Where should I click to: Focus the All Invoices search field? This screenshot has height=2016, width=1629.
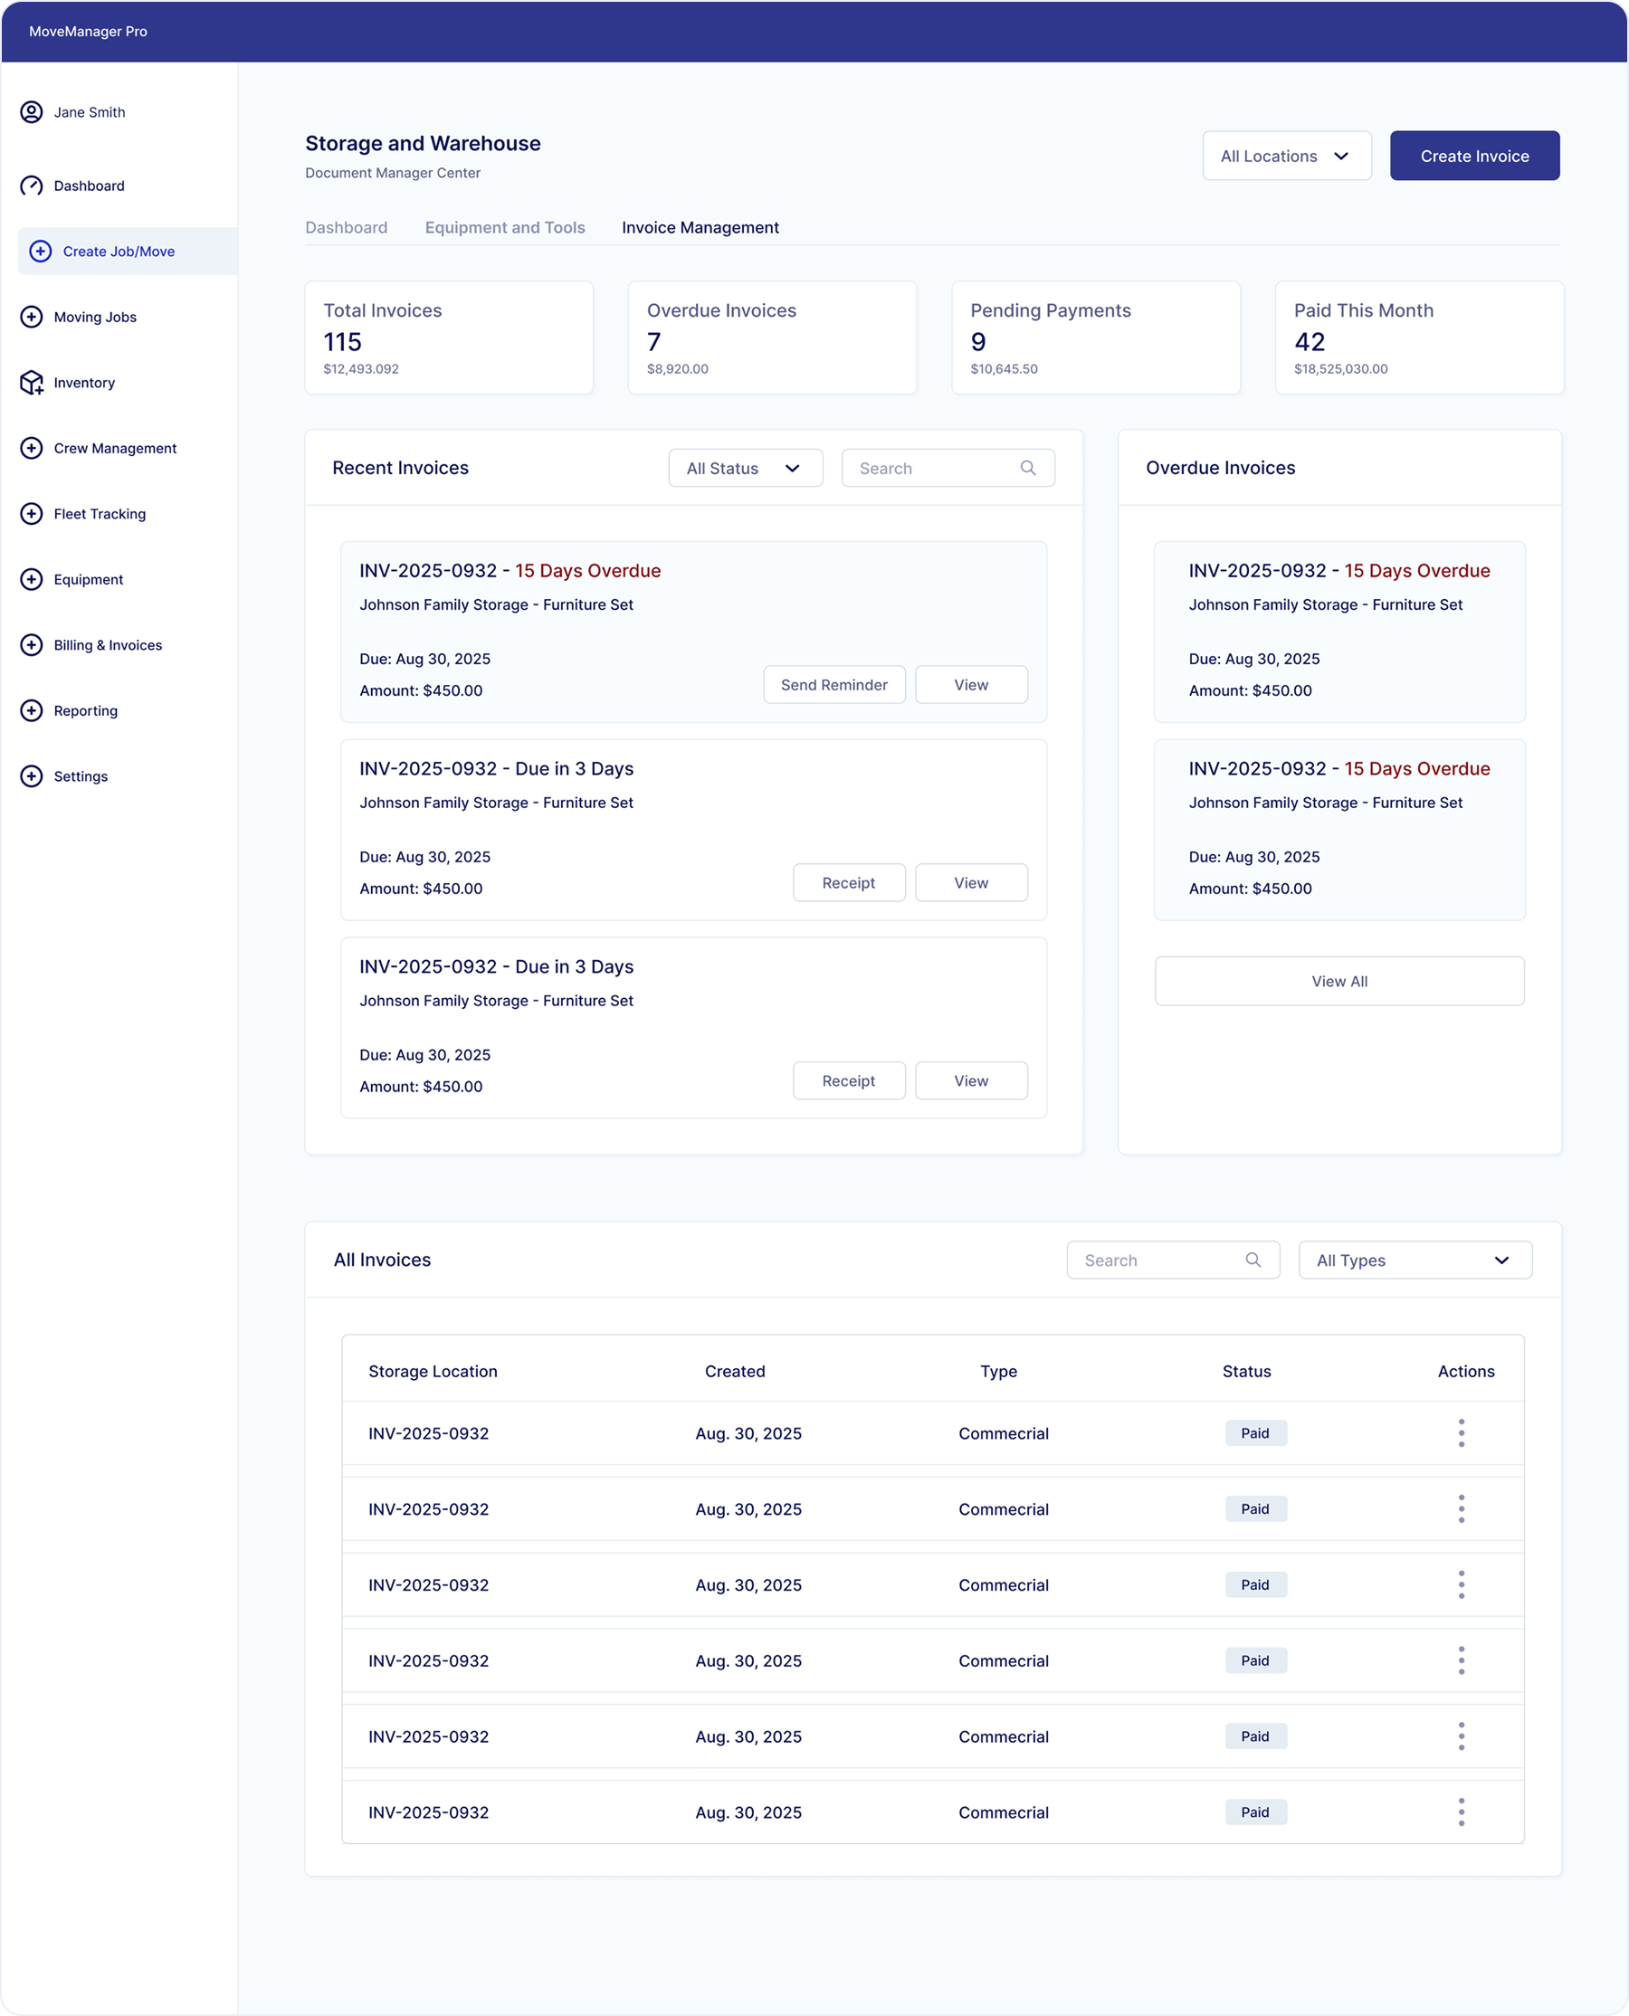tap(1159, 1260)
